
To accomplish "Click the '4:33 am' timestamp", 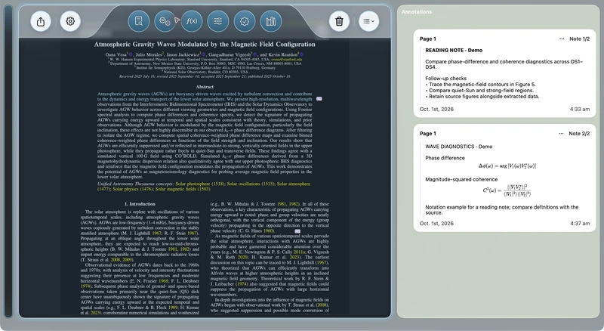I will click(x=580, y=109).
